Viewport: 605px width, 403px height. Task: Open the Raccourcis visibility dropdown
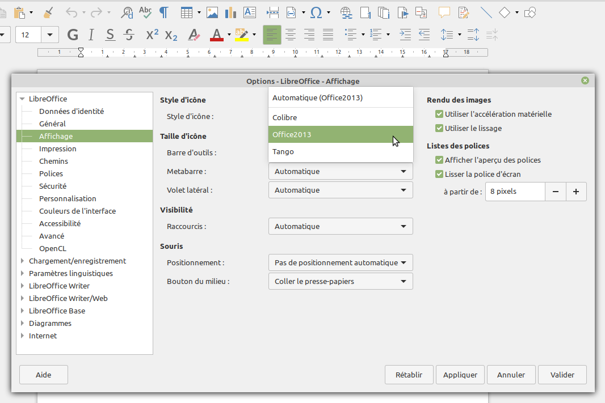tap(341, 227)
